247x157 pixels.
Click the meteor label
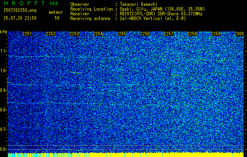56,12
